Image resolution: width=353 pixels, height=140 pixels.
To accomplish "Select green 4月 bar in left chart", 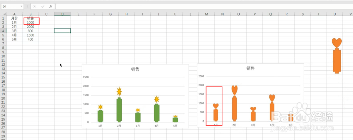I will [157, 113].
